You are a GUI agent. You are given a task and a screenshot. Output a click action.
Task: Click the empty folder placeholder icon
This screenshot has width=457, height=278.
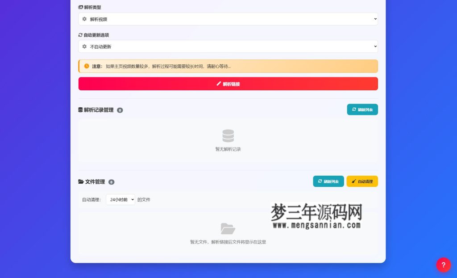click(228, 228)
